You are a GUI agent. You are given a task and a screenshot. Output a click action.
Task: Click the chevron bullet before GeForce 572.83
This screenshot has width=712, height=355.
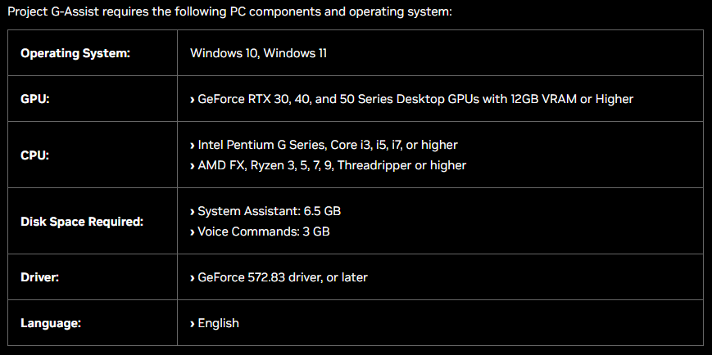[x=193, y=277]
